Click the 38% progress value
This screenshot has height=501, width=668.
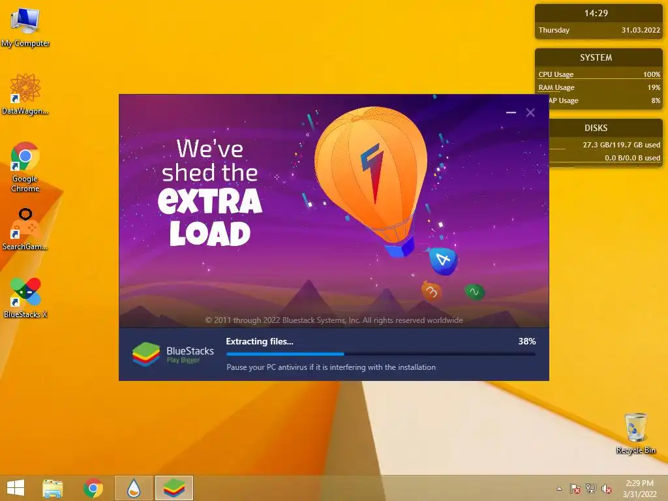tap(526, 341)
